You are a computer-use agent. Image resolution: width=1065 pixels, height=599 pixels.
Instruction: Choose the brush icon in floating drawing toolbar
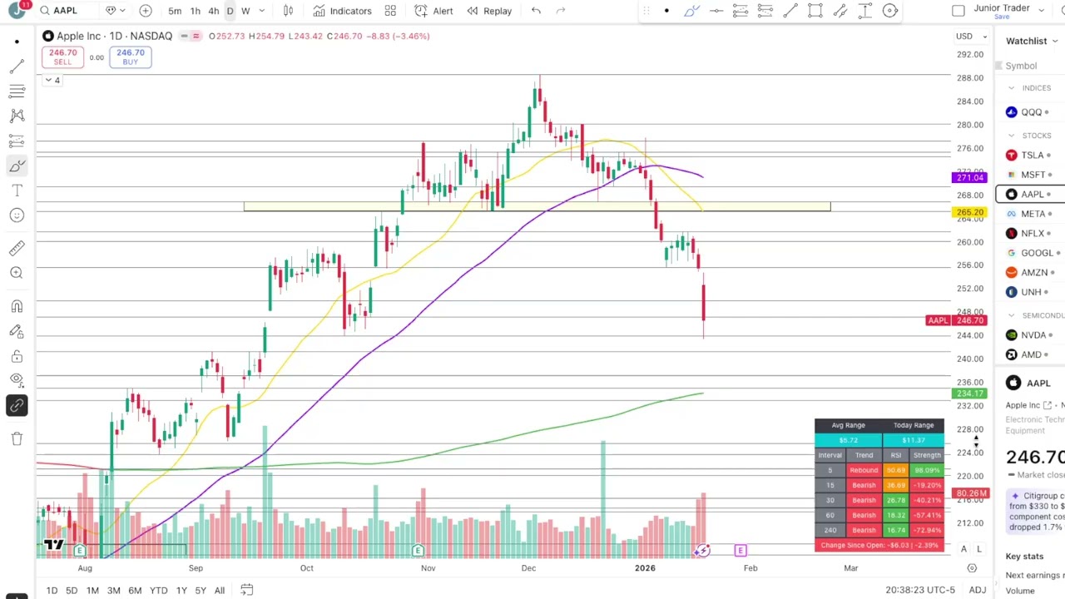point(691,11)
